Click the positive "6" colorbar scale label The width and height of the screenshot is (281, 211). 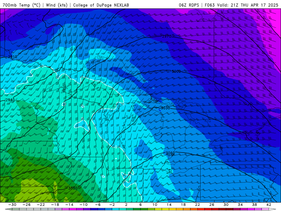(140, 205)
